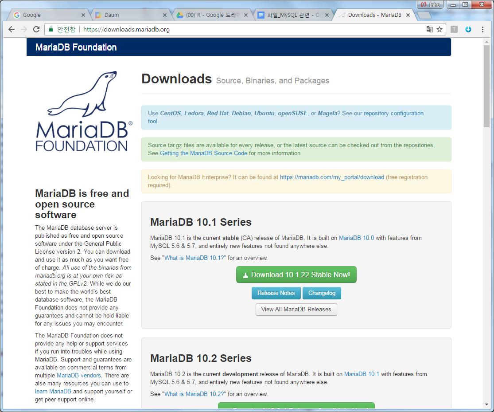Click the MariaDB 10.1 Series heading
Screen dimensions: 494x412
[201, 222]
